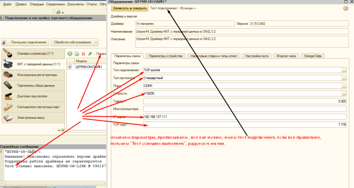354x188 pixels.
Task: Toggle the ШТРИХ-ОН-ЛАЙН model checkbox
Action: click(70, 67)
